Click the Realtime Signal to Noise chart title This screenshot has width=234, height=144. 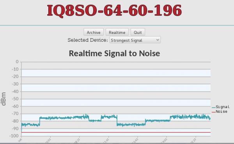point(114,53)
